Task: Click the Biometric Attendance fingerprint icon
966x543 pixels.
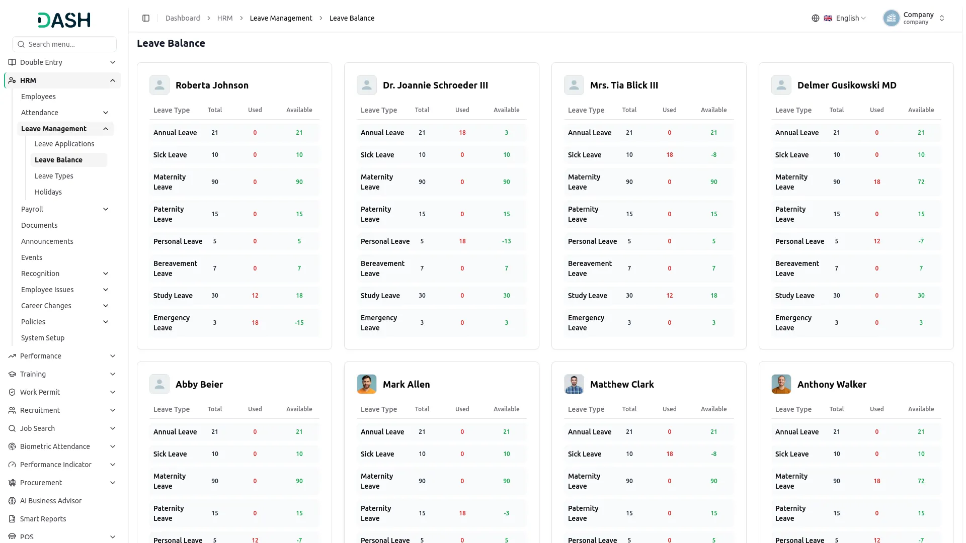Action: tap(12, 446)
